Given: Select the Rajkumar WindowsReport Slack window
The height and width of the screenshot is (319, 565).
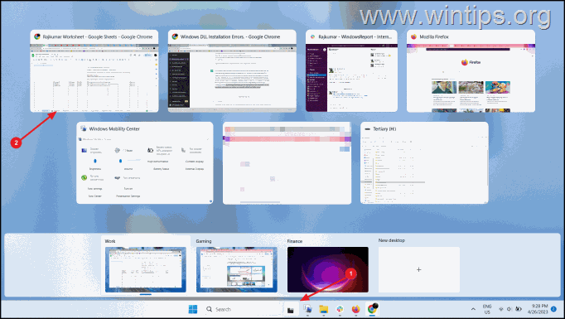Looking at the screenshot, I should click(351, 71).
